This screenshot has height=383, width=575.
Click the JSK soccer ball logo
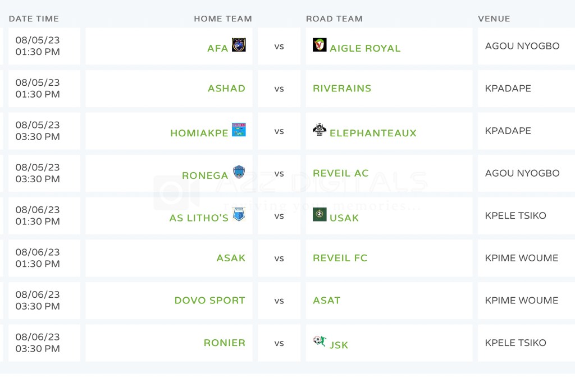point(320,341)
